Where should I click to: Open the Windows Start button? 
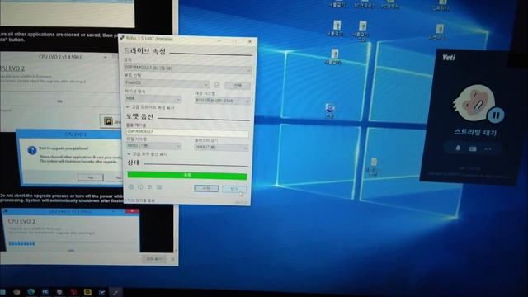coord(2,292)
